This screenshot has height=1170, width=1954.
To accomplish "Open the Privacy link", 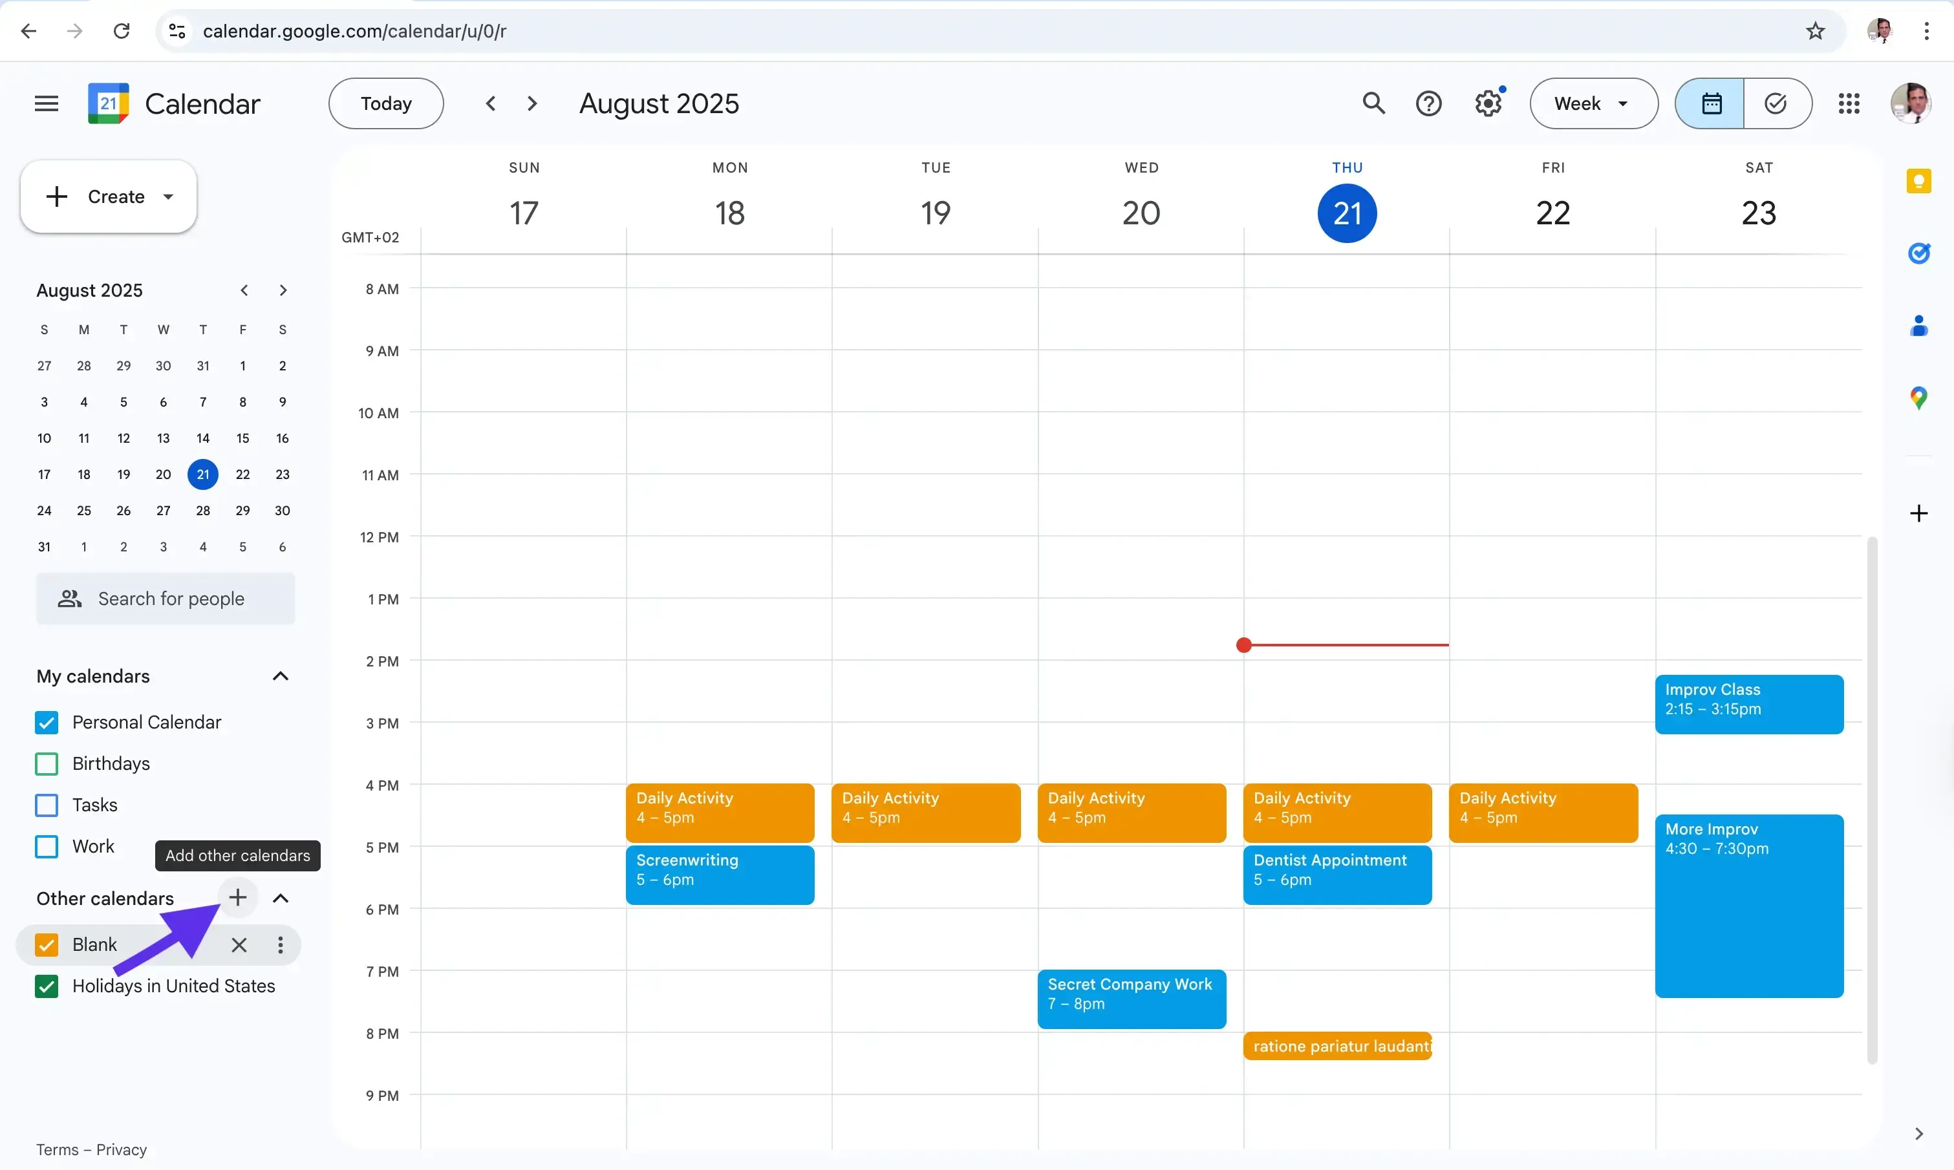I will (x=122, y=1149).
